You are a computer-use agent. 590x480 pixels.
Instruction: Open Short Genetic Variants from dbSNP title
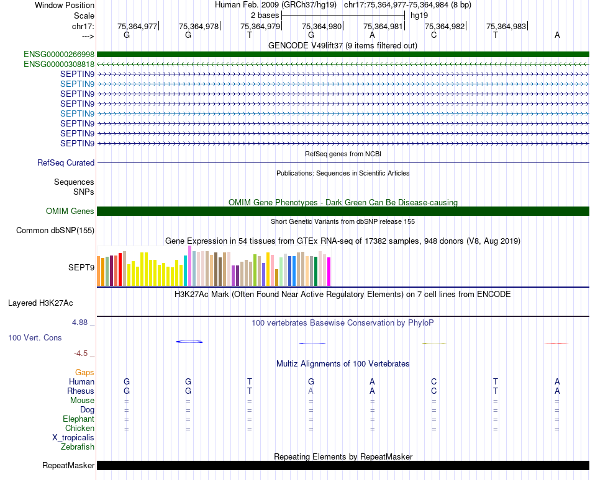[343, 221]
